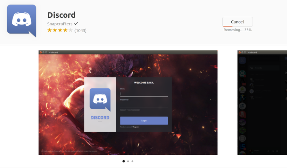287x168 pixels.
Task: Click the red close button in second screenshot
Action: (x=240, y=52)
